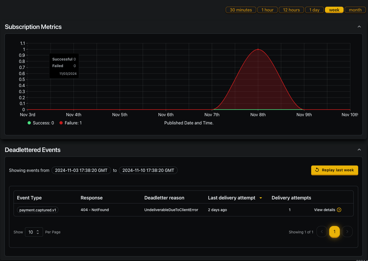The image size is (368, 261).
Task: Select page 1 in pagination
Action: [334, 232]
